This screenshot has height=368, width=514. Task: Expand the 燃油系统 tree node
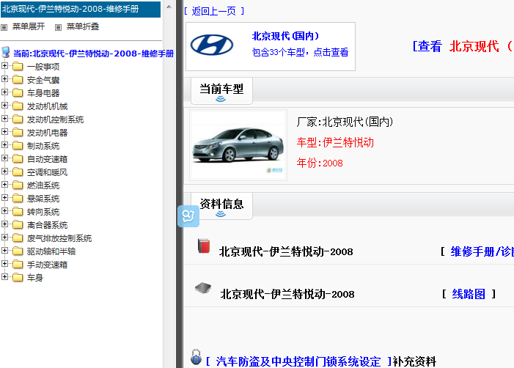point(4,185)
